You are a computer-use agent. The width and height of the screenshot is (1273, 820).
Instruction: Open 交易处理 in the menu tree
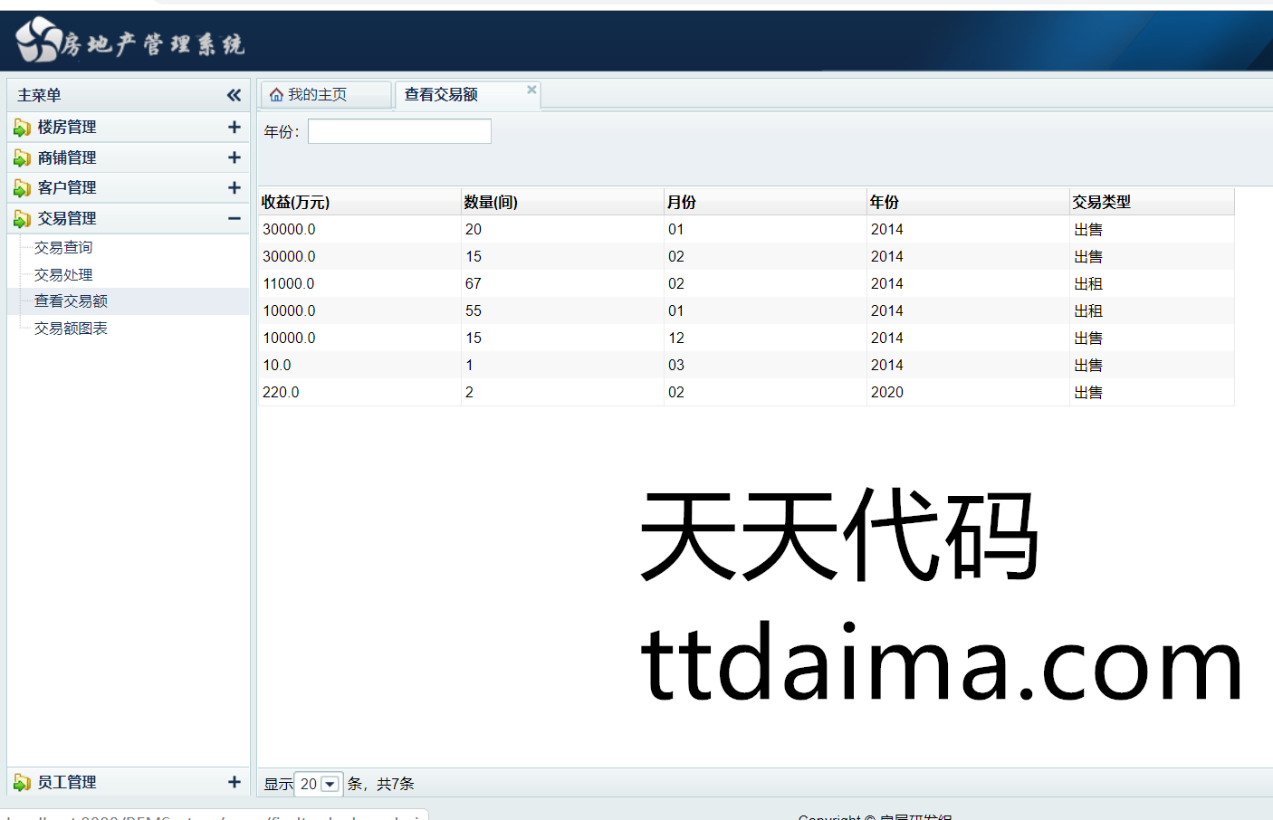63,274
